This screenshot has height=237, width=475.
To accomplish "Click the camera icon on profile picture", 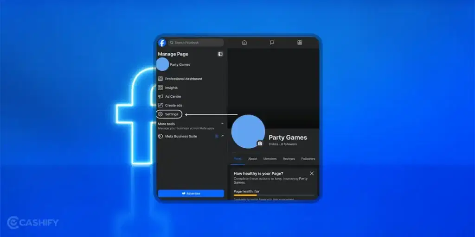I will pos(260,143).
